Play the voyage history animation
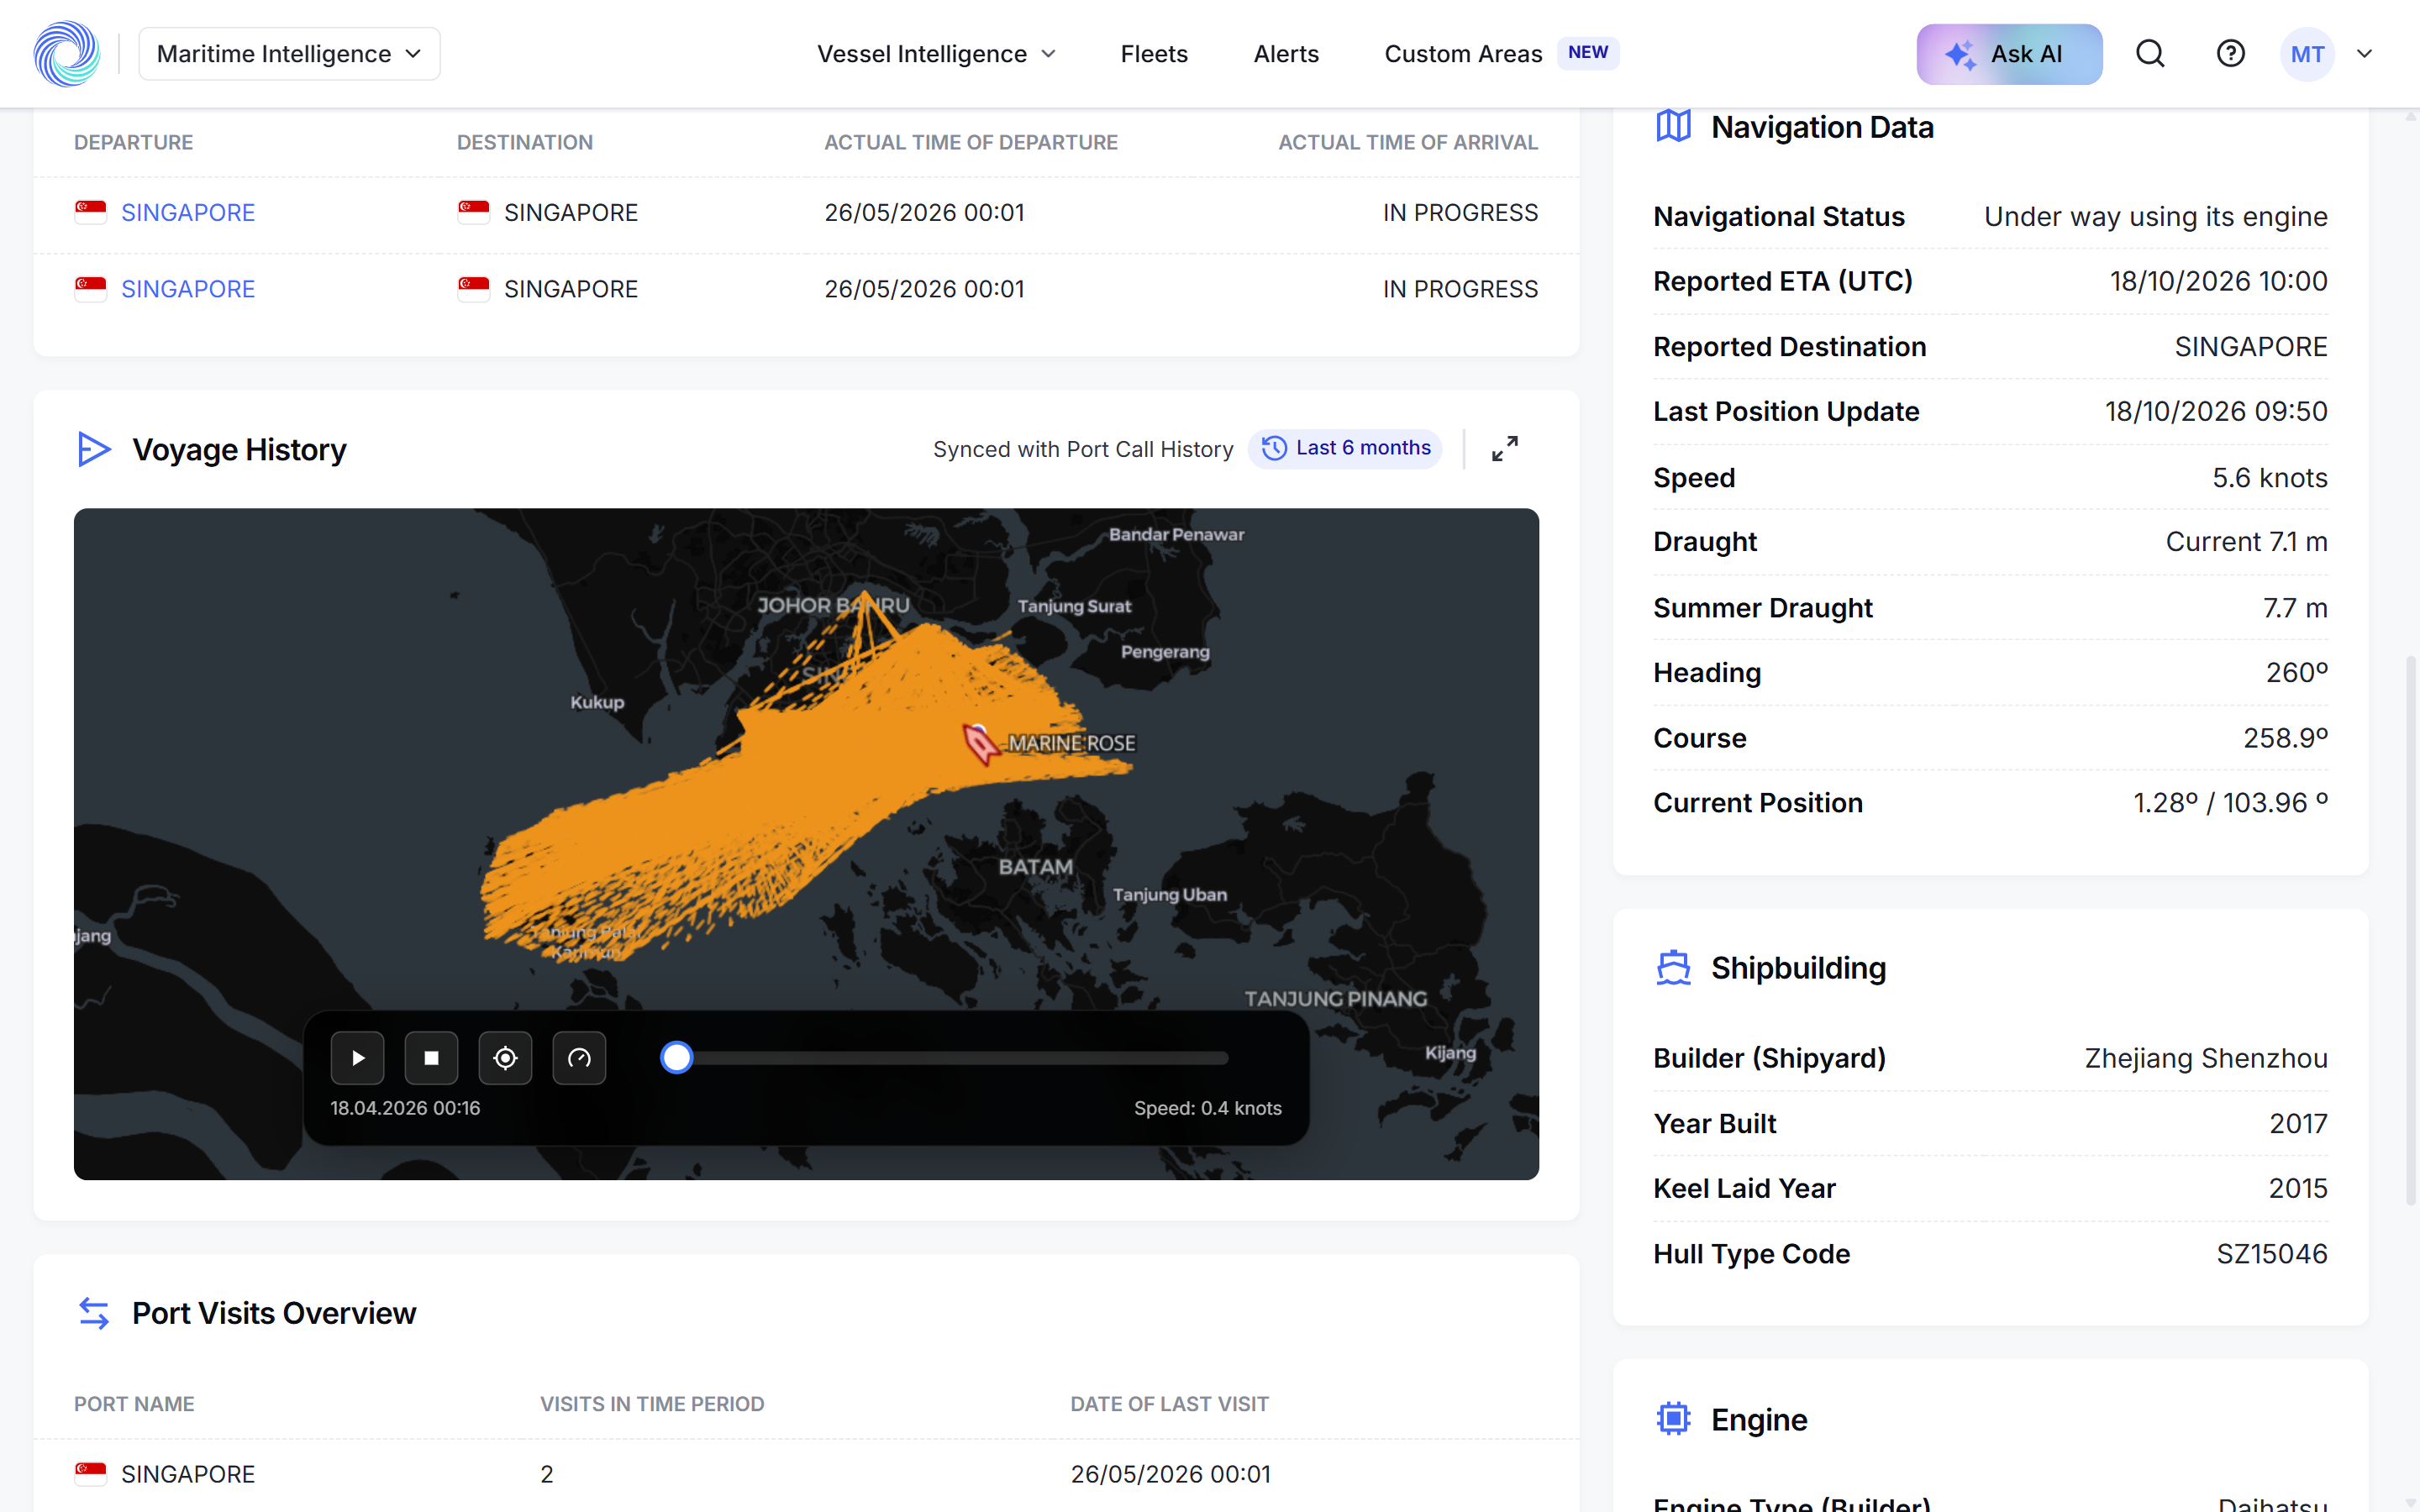The image size is (2420, 1512). click(x=358, y=1058)
